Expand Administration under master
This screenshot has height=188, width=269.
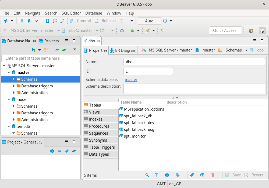tap(14, 93)
